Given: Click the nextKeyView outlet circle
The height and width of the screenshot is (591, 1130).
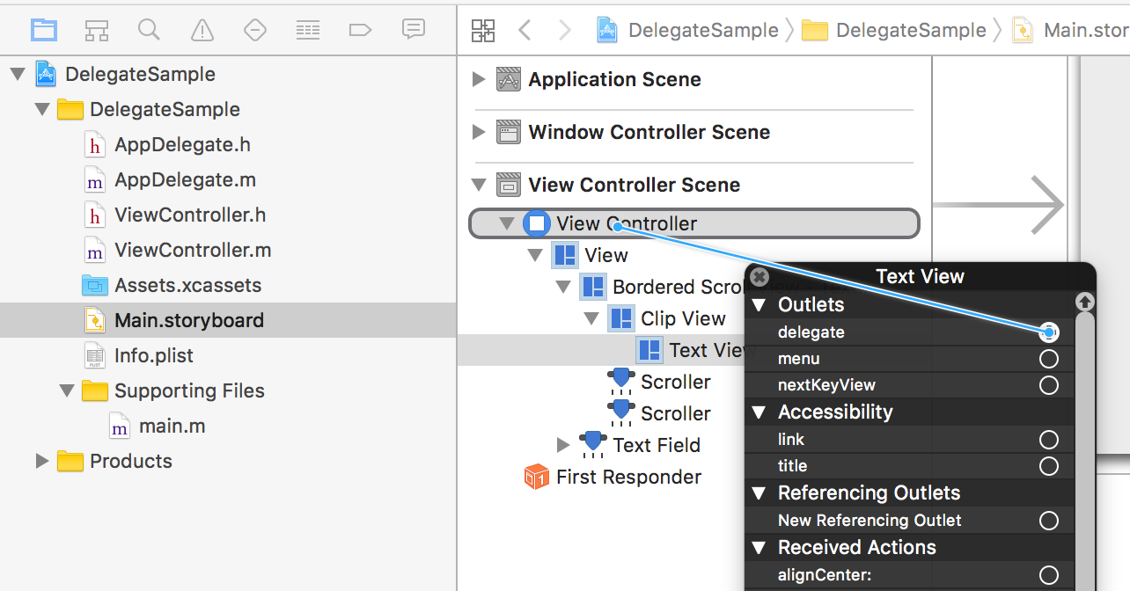Looking at the screenshot, I should click(1048, 385).
